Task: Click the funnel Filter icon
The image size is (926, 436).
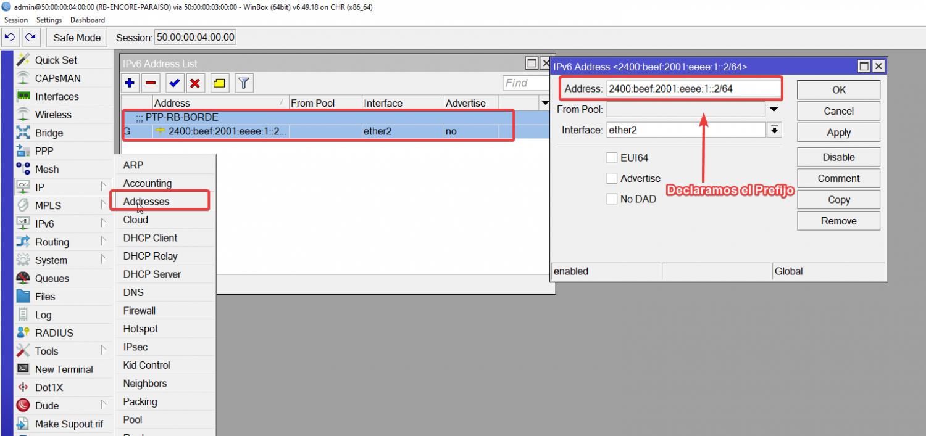Action: 244,83
